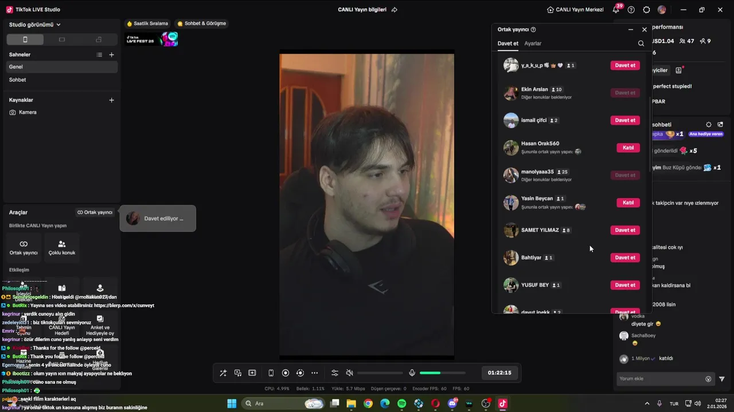Screen dimensions: 734x412
Task: Select the Sohbet scene
Action: [62, 80]
